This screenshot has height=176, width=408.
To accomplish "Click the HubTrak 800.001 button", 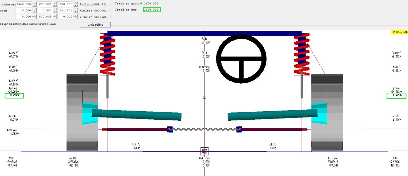I will coord(95,10).
